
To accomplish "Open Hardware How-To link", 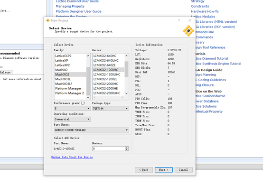I will [205, 11].
